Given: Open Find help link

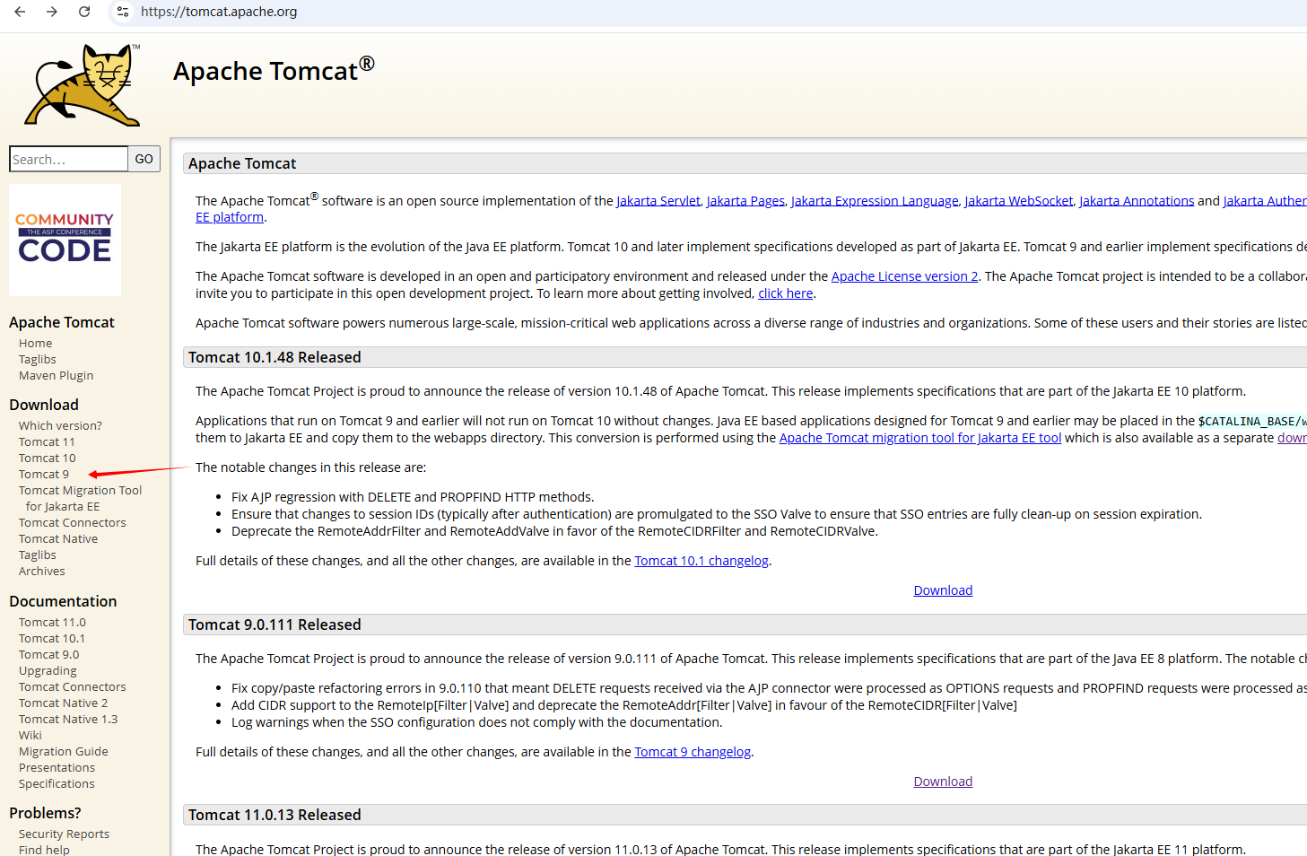Looking at the screenshot, I should point(45,850).
